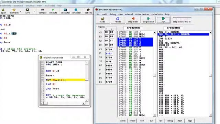Click the step back button
Image resolution: width=220 pixels, height=124 pixels.
pyautogui.click(x=133, y=20)
